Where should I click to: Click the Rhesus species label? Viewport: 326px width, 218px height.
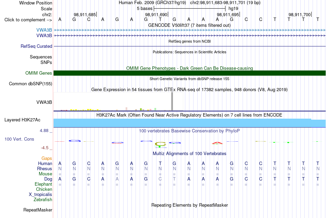pyautogui.click(x=45, y=168)
